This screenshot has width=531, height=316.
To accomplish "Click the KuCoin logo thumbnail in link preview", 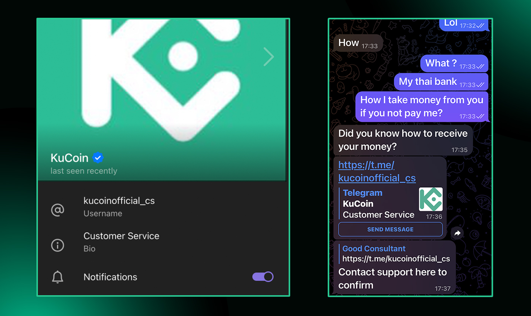I will click(x=431, y=199).
